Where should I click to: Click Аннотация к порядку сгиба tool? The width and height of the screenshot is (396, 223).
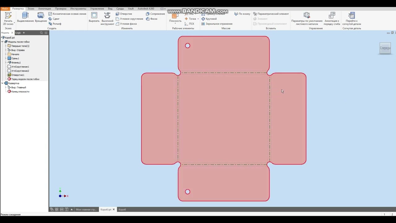pyautogui.click(x=332, y=19)
